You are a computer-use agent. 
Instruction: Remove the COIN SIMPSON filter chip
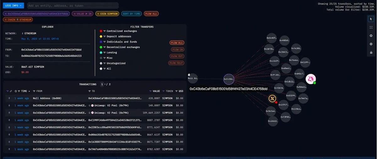click(x=98, y=14)
